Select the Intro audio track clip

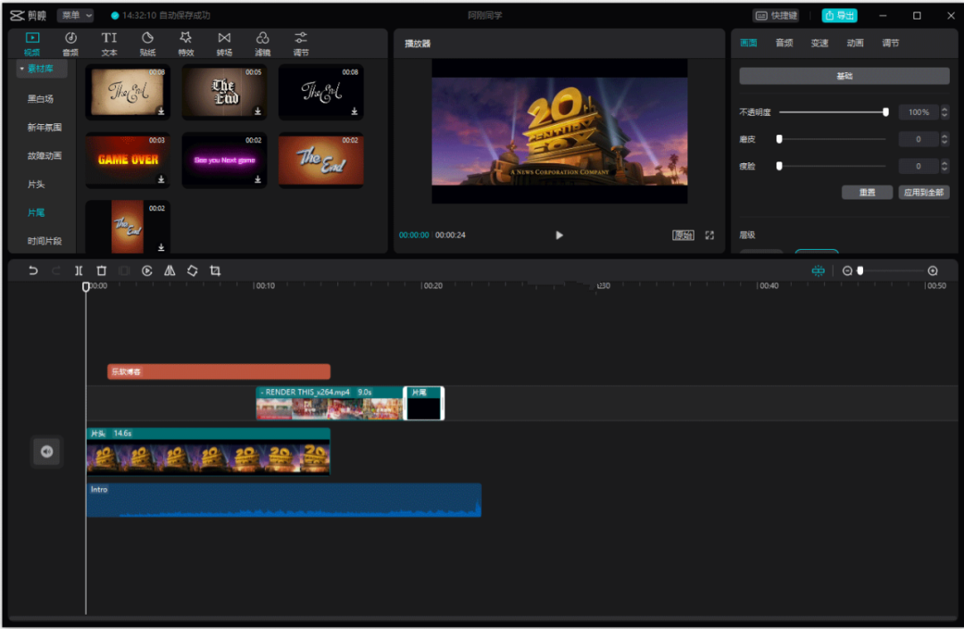[284, 500]
